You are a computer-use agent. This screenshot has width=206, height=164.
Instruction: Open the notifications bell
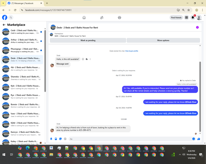pyautogui.click(x=193, y=18)
